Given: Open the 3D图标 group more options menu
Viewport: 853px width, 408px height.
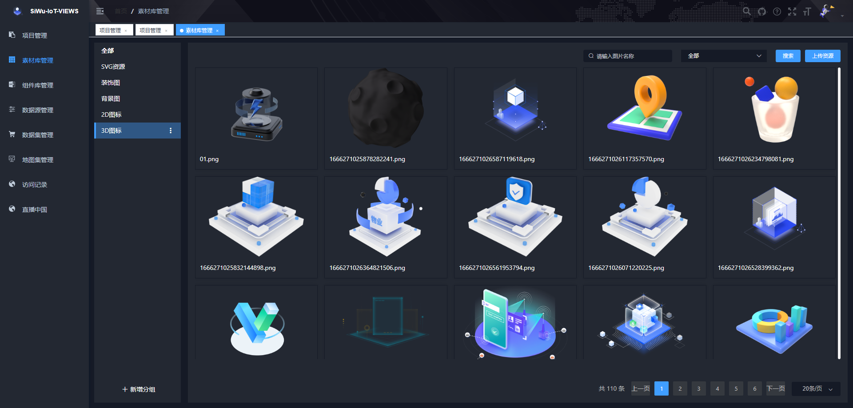Looking at the screenshot, I should (x=171, y=131).
